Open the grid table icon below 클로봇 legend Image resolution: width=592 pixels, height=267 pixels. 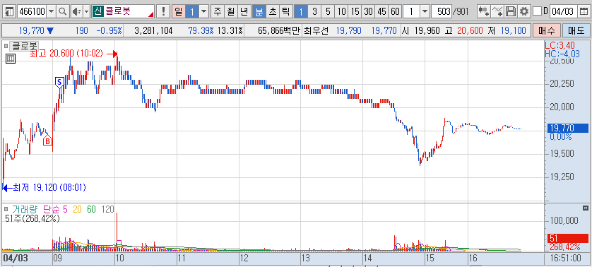(x=11, y=58)
